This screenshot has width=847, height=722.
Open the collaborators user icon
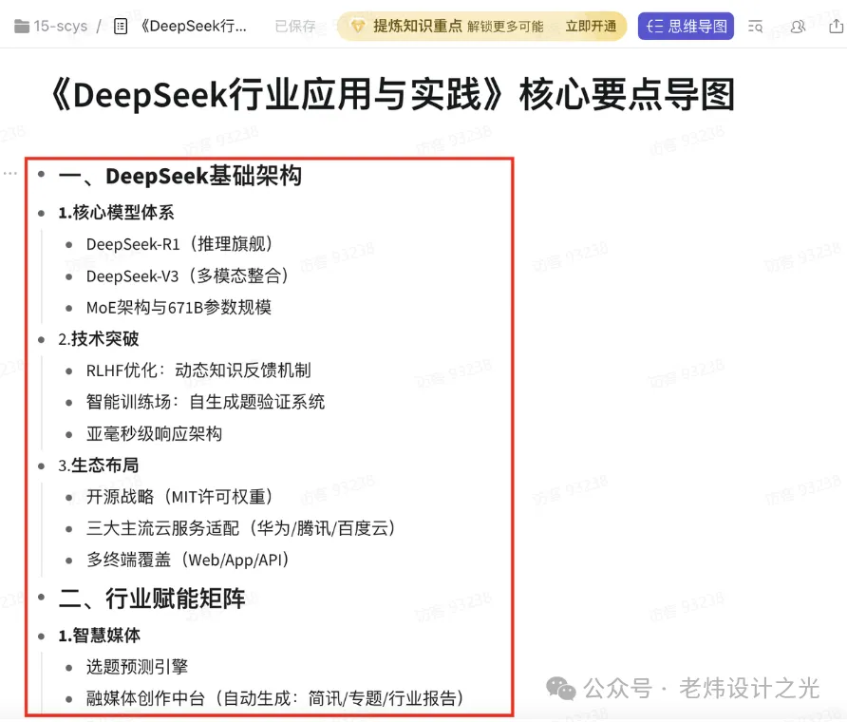coord(798,26)
